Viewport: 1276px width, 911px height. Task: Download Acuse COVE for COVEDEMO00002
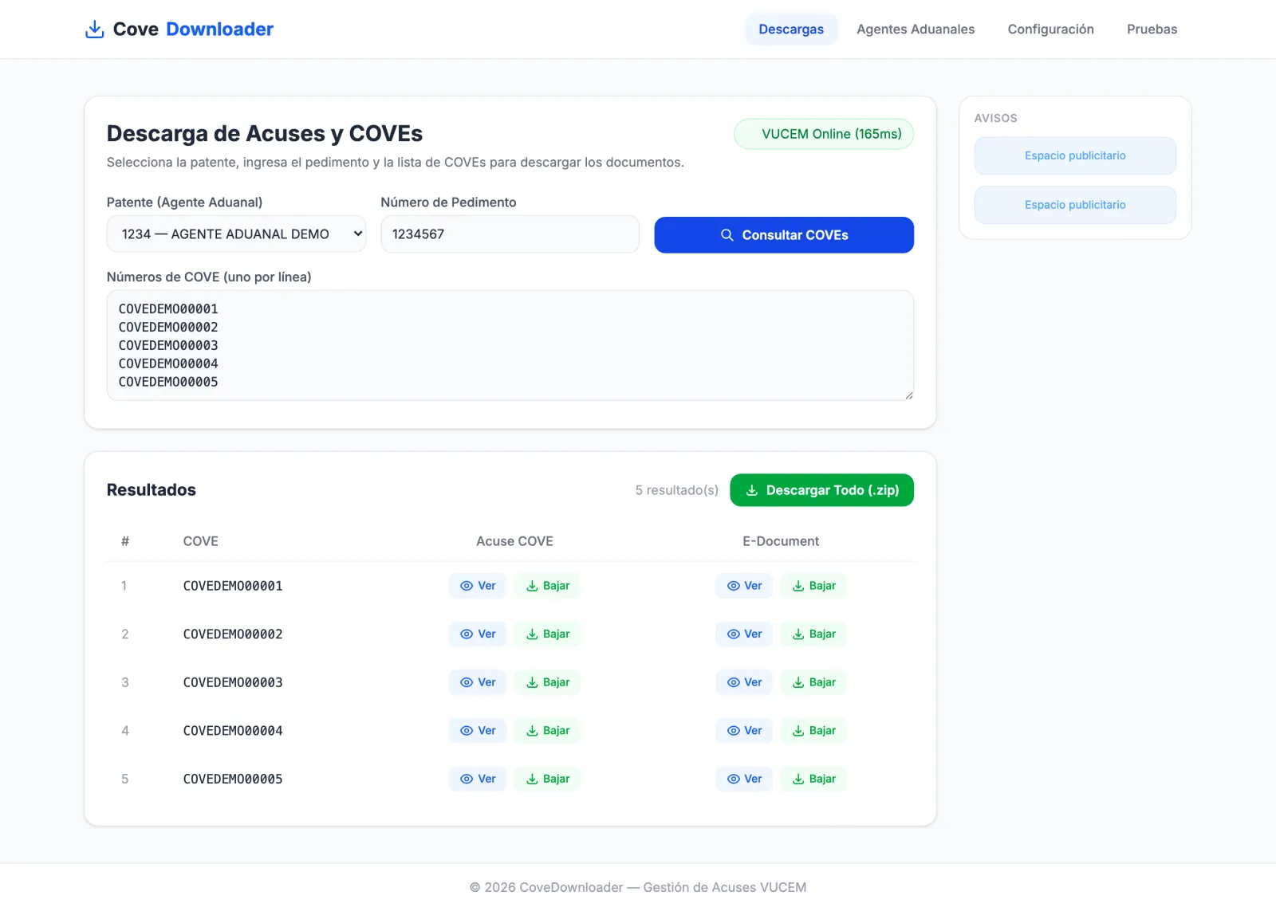click(x=547, y=634)
